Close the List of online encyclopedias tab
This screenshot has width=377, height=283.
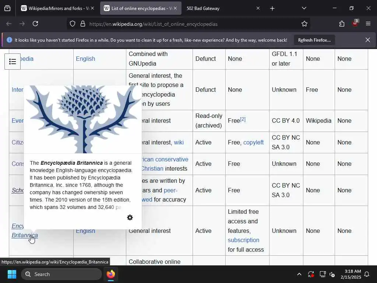point(175,8)
